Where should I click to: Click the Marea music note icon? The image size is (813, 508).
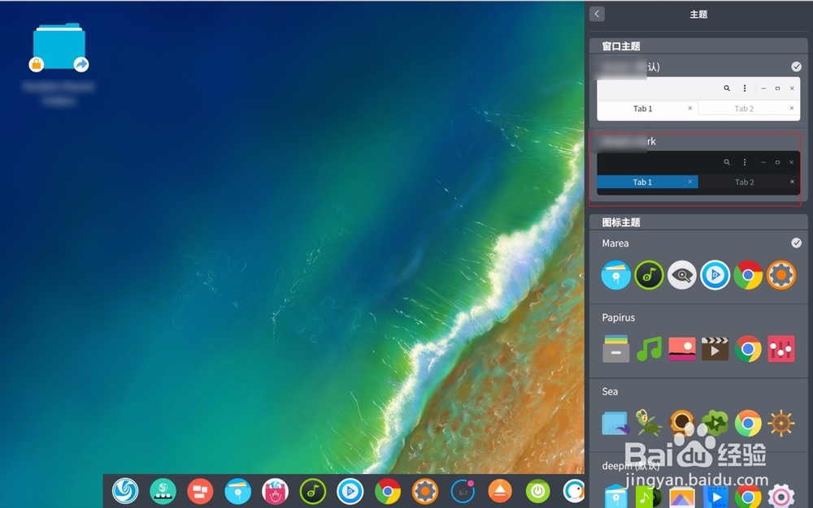click(649, 274)
